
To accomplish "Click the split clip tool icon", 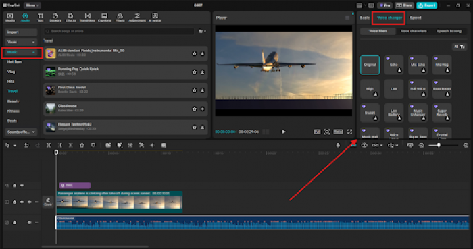I will click(x=49, y=146).
